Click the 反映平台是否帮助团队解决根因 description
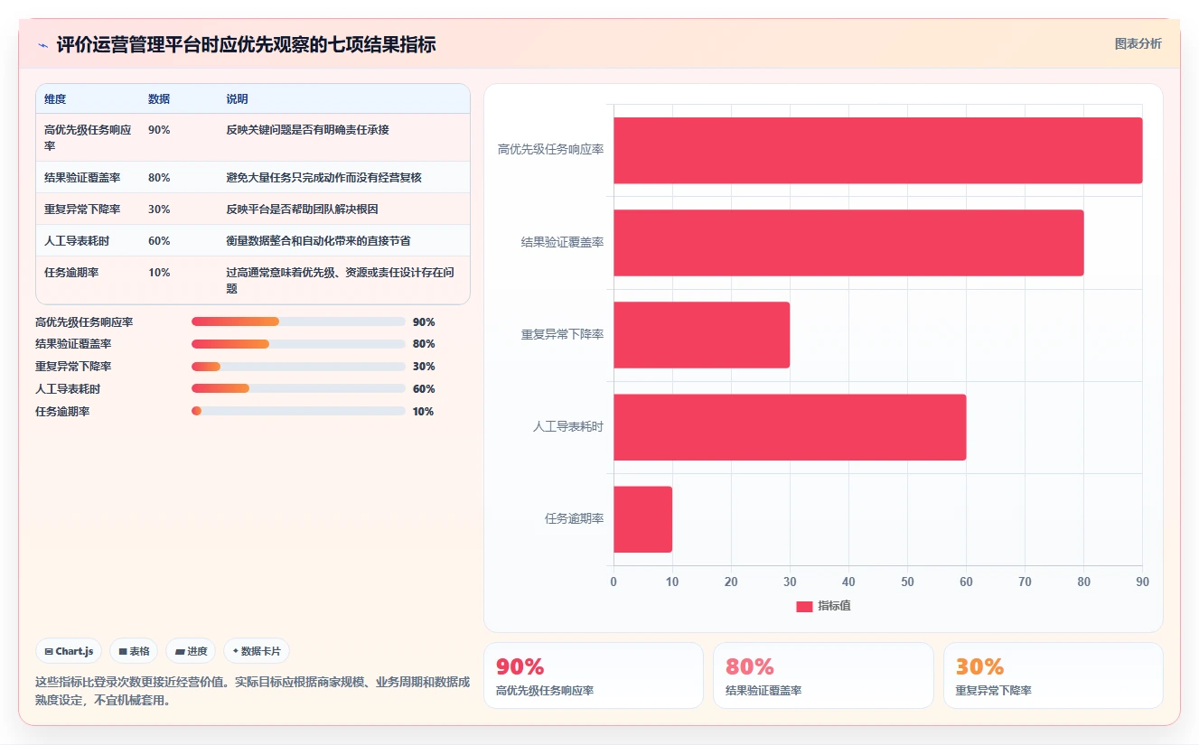 302,210
